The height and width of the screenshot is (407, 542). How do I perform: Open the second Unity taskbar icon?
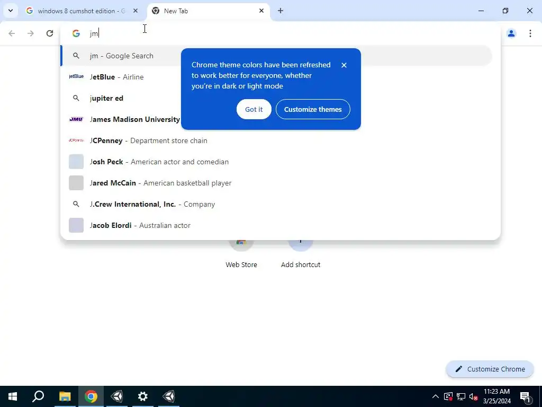[169, 396]
